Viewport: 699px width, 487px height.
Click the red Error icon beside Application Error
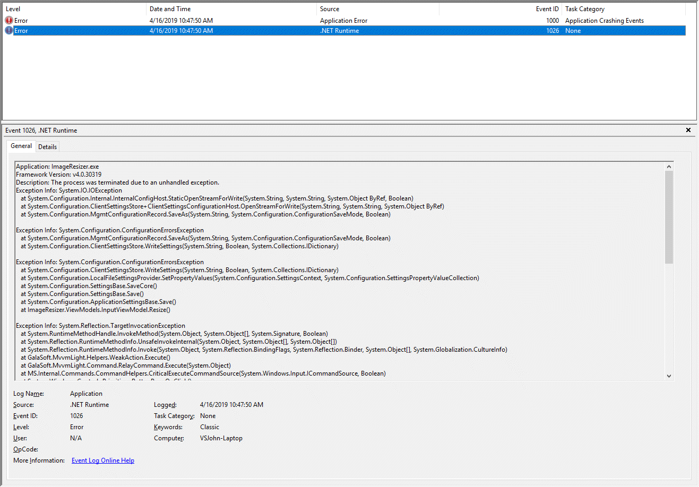click(7, 20)
